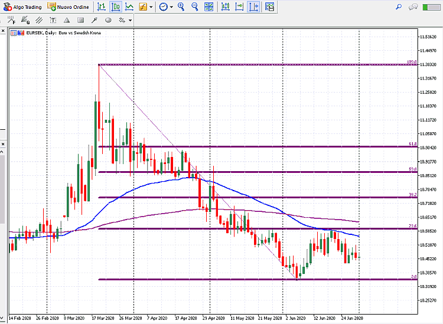The height and width of the screenshot is (324, 443).
Task: Open the search magnifier icon
Action: tap(398, 7)
